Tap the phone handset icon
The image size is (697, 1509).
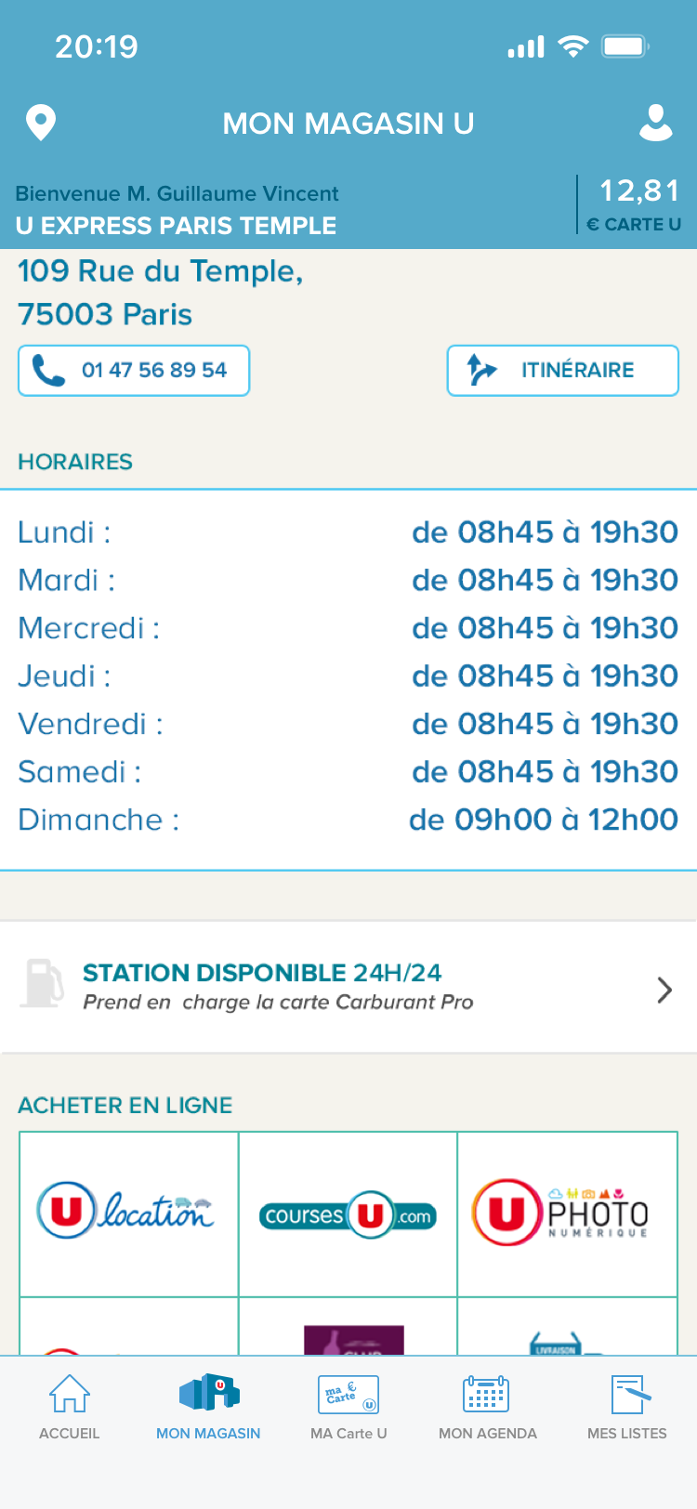tap(48, 371)
